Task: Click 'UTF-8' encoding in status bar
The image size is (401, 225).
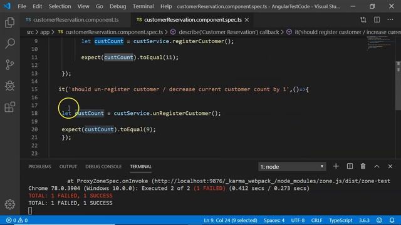Action: [298, 220]
